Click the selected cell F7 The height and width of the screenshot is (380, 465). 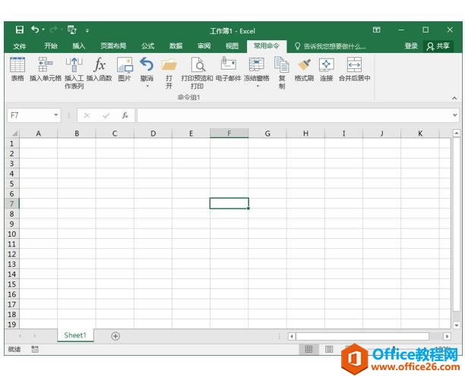[229, 203]
